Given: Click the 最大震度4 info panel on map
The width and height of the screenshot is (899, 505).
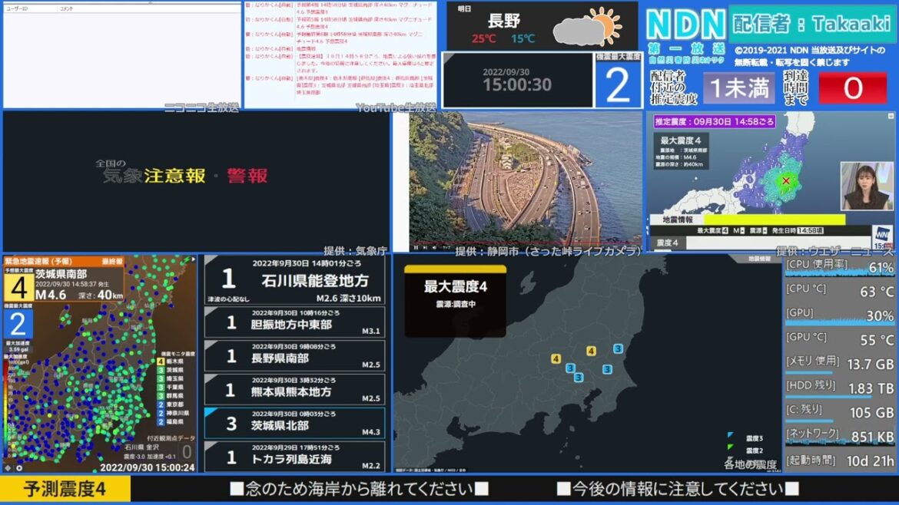Looking at the screenshot, I should click(x=455, y=301).
